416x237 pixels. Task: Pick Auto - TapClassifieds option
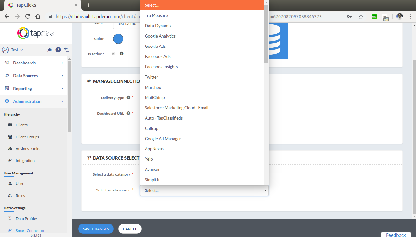tap(202, 118)
